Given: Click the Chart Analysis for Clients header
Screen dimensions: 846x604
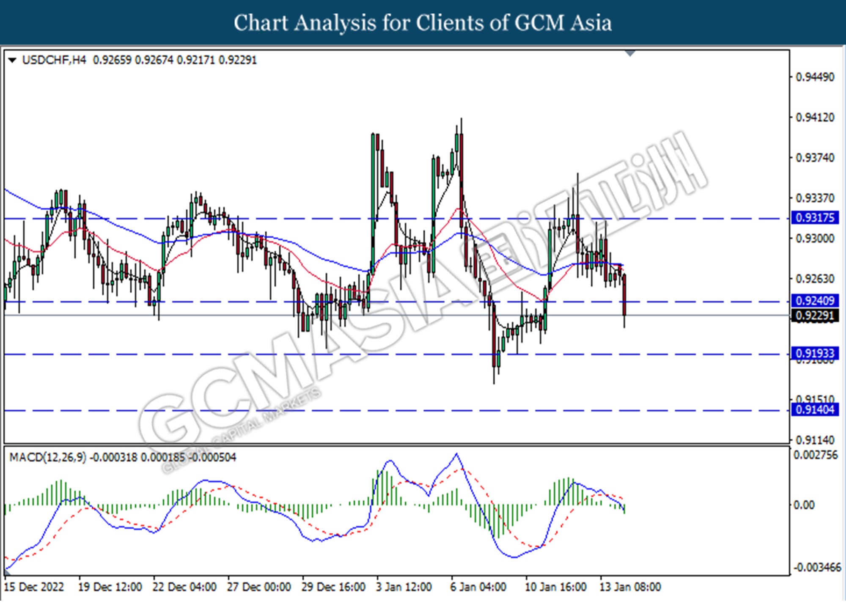Looking at the screenshot, I should [x=423, y=23].
